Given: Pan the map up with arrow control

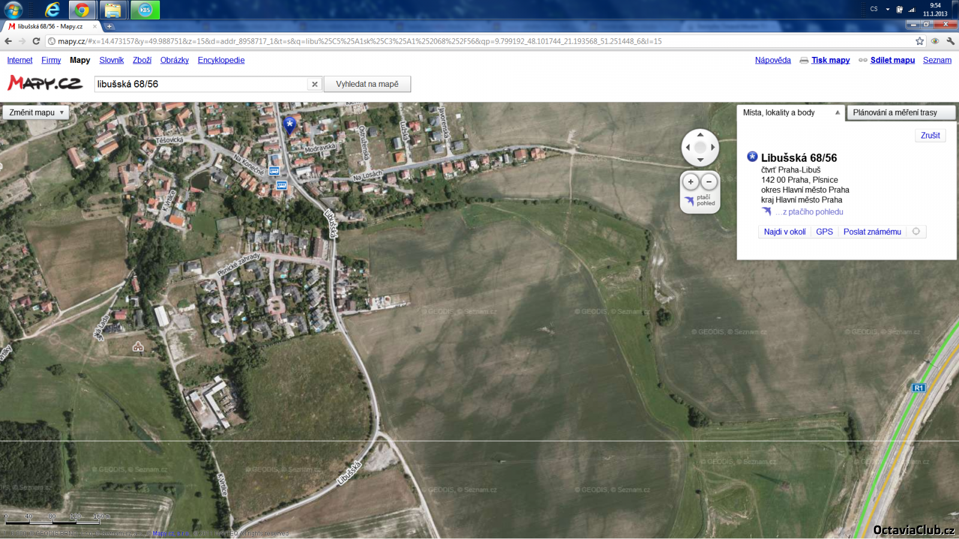Looking at the screenshot, I should pos(700,135).
